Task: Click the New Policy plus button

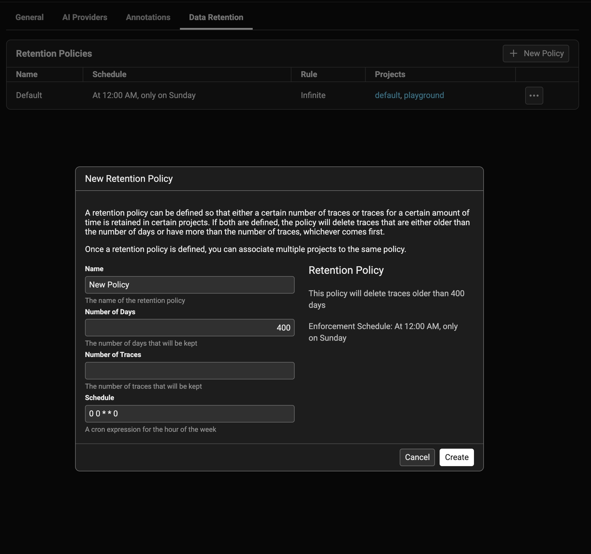Action: tap(535, 54)
